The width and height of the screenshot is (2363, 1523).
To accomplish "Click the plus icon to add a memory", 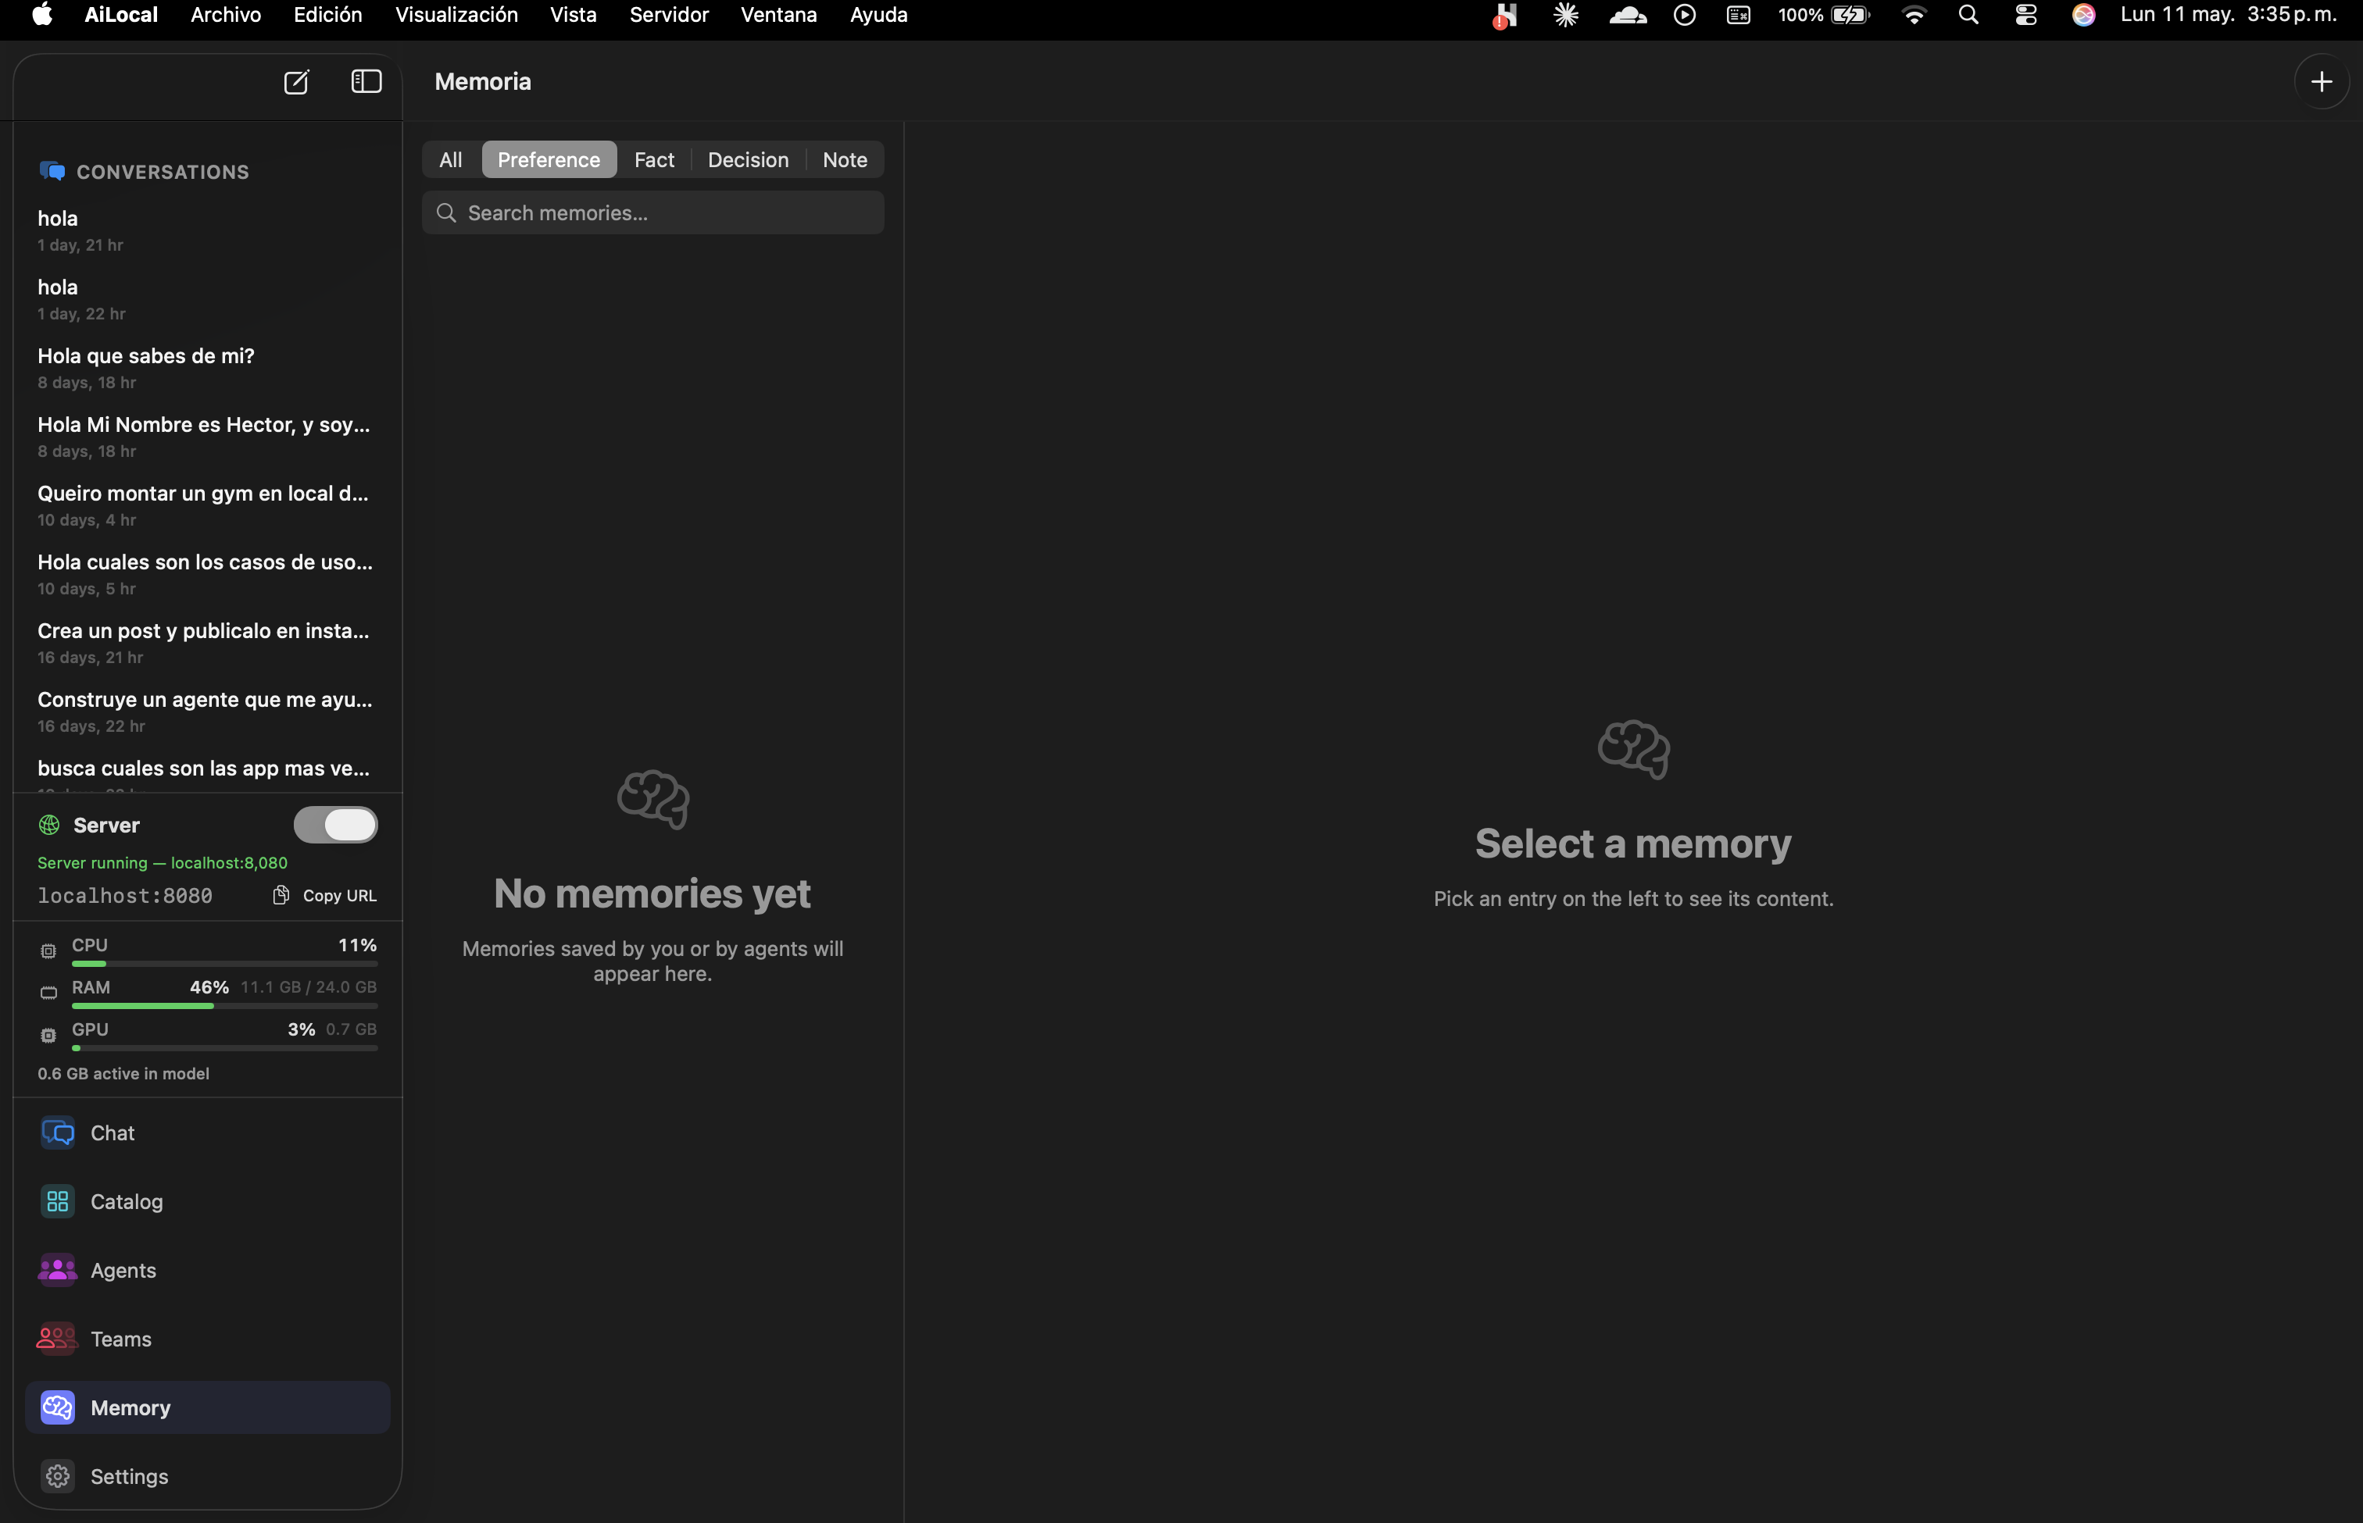I will pos(2322,81).
